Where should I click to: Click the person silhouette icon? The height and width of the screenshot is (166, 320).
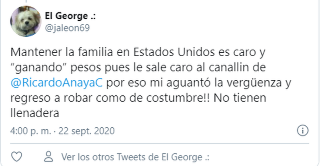coord(48,156)
